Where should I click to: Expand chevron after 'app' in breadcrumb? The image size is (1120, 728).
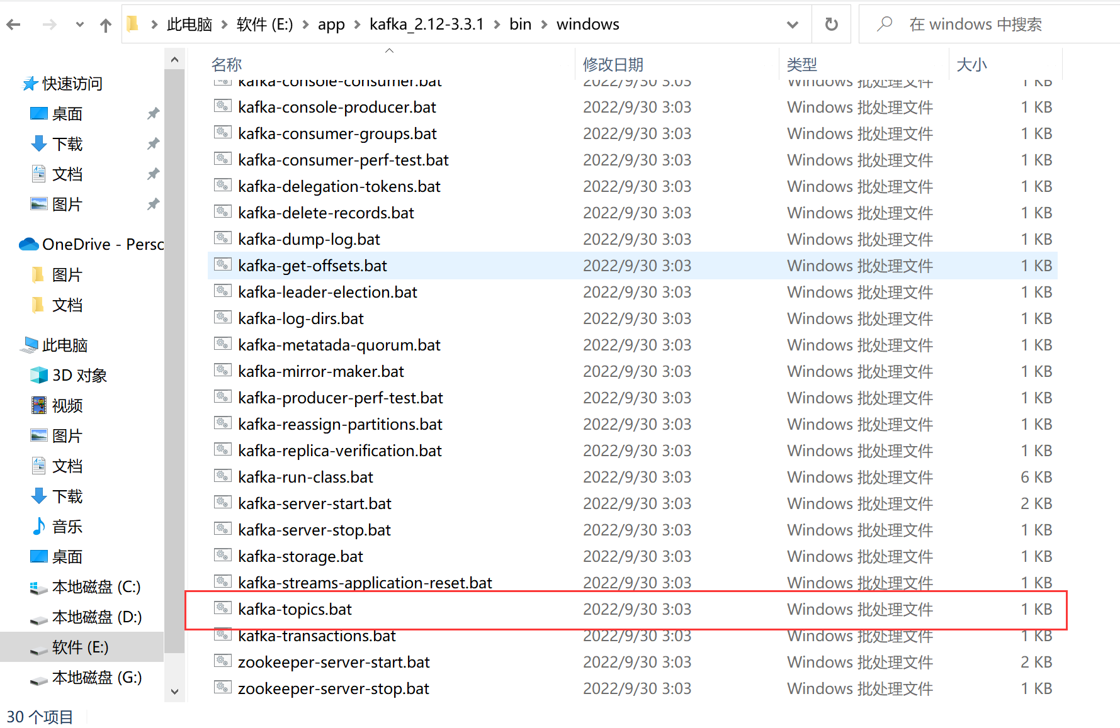357,25
